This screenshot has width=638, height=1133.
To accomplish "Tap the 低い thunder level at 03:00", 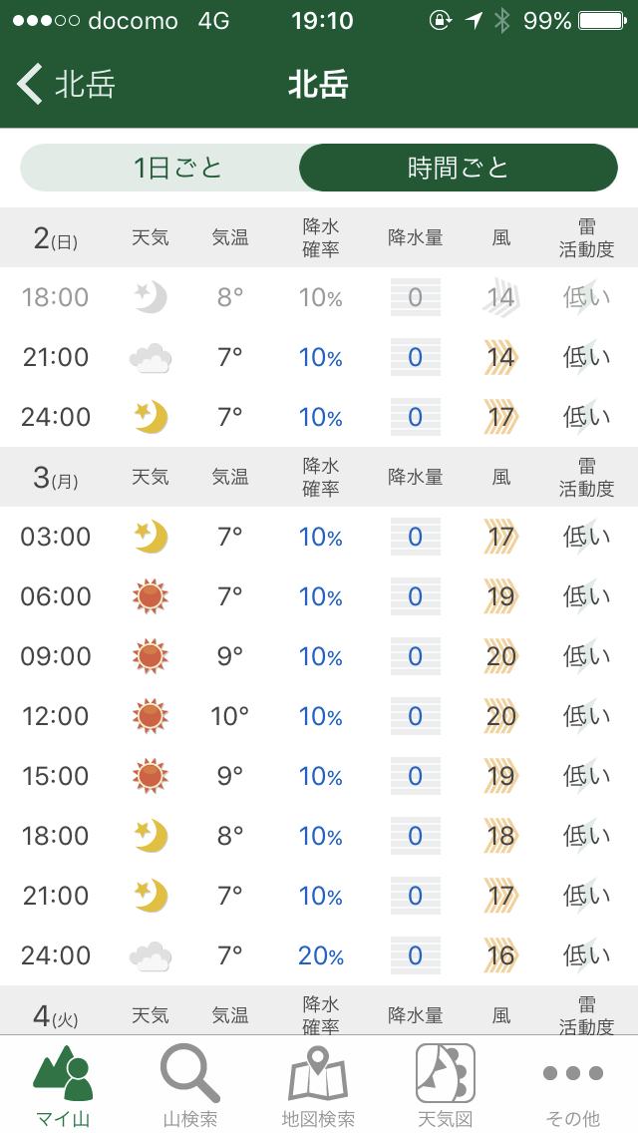I will coord(586,537).
